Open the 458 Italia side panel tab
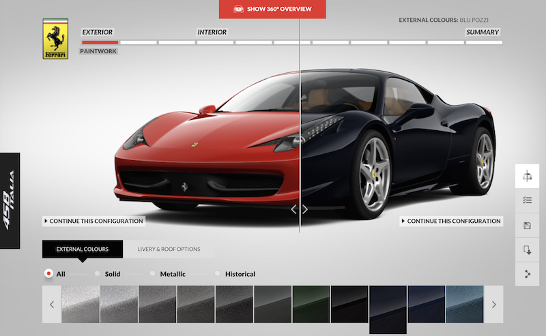The height and width of the screenshot is (336, 546). (10, 200)
